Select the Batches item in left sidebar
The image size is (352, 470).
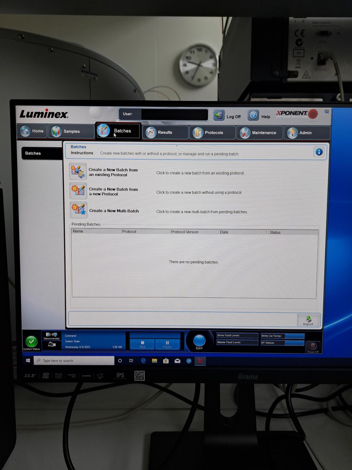[x=42, y=153]
